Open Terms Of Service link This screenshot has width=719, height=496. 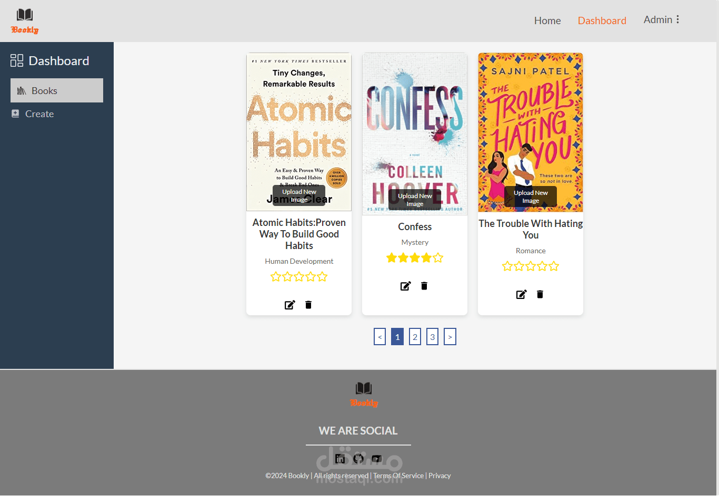pos(398,476)
